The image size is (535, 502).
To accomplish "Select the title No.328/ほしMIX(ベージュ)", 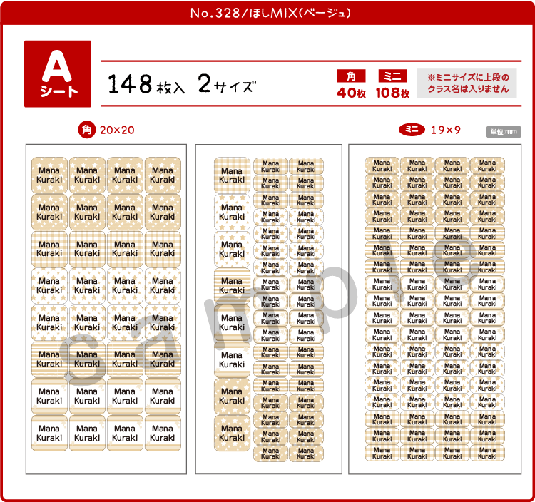I will click(270, 13).
